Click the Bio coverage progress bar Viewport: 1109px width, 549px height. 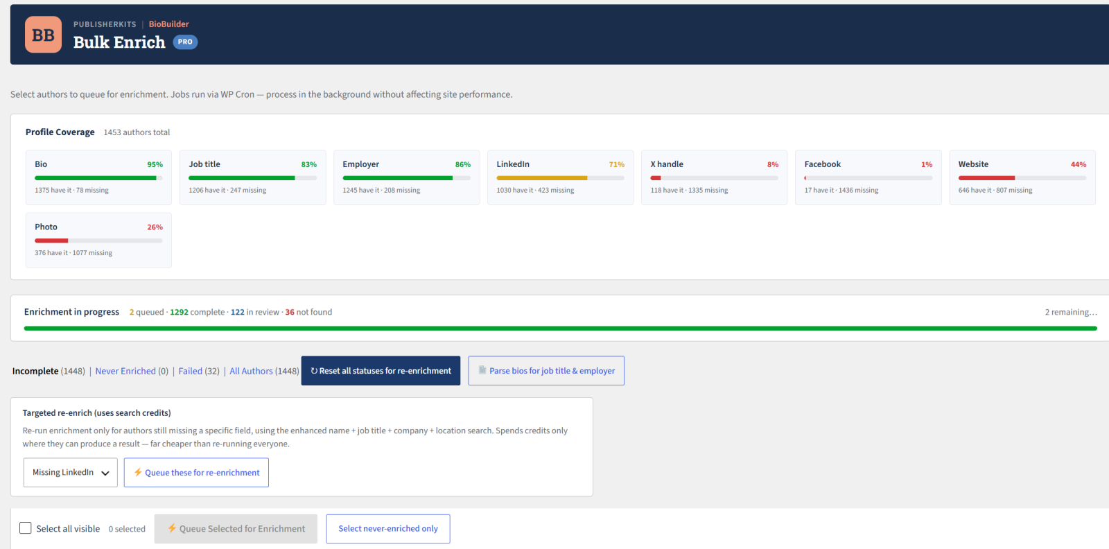pyautogui.click(x=98, y=178)
